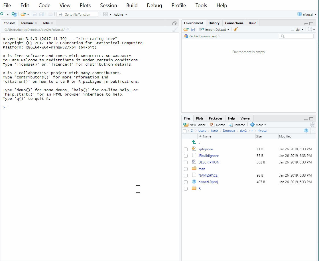Click the Create a Project icon
The image size is (319, 261).
coord(14,14)
